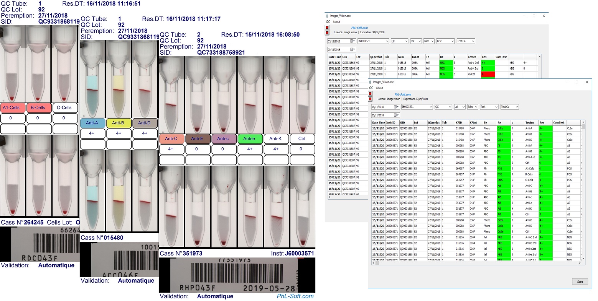Click the top red indicator icon in background window
The height and width of the screenshot is (301, 598).
click(x=326, y=28)
